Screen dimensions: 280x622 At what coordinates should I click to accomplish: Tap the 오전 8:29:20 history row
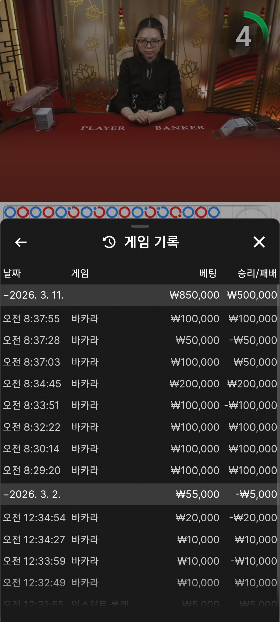pyautogui.click(x=140, y=470)
